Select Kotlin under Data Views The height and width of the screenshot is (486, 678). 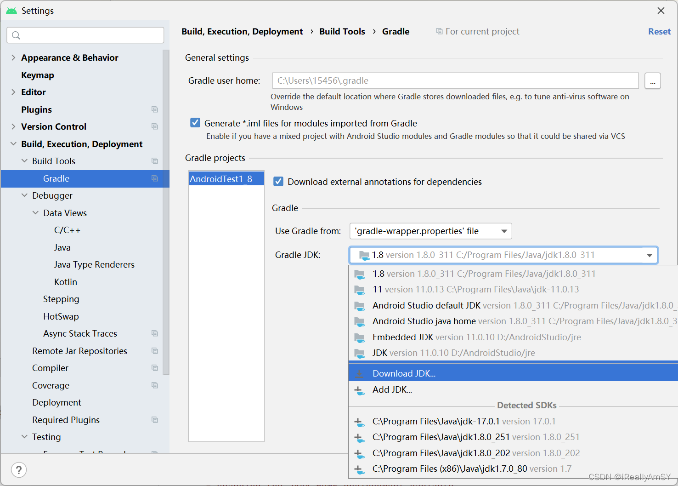pyautogui.click(x=66, y=282)
